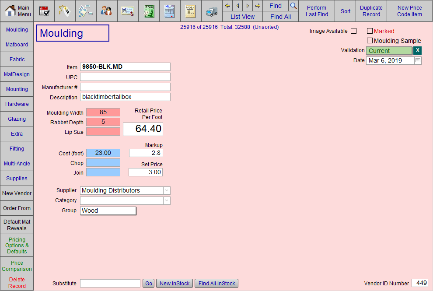Open the purchase order P.O. icon
433x291 pixels.
pos(149,11)
